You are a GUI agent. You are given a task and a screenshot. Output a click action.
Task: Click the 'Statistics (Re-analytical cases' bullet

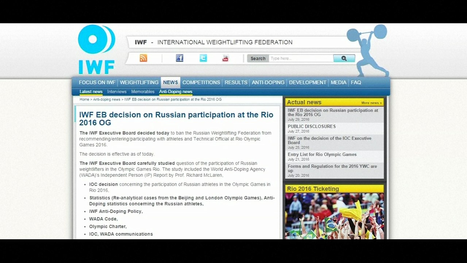coord(182,201)
